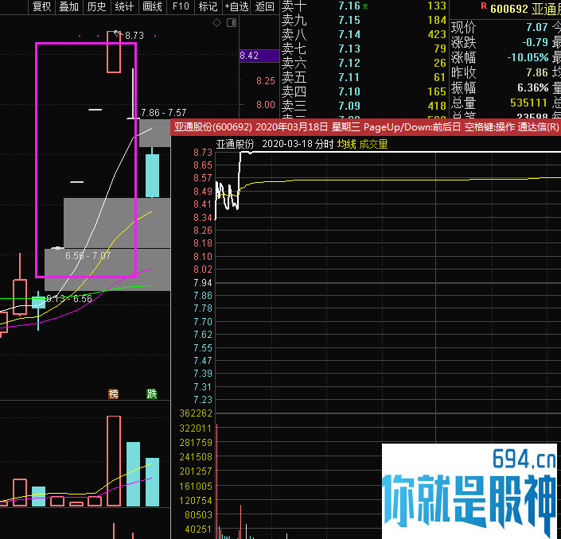Open the 复权 toolbar option
This screenshot has height=539, width=561.
tap(41, 6)
